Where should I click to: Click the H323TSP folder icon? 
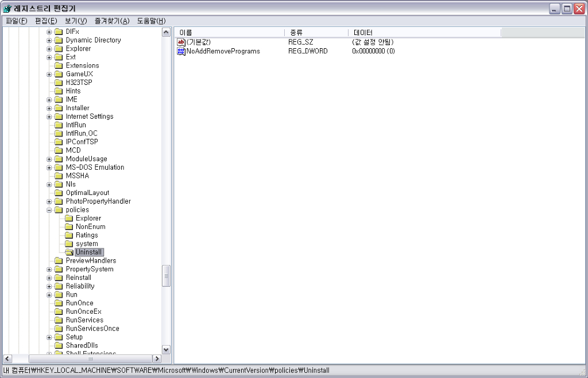coord(59,83)
